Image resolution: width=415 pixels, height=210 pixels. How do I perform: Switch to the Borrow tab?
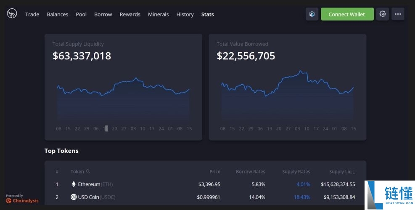click(x=103, y=14)
